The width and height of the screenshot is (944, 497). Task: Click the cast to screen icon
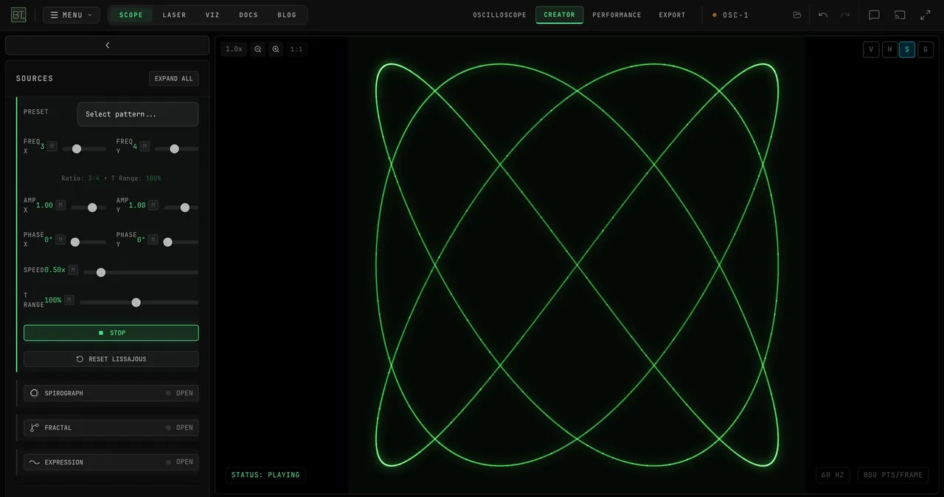[x=900, y=15]
